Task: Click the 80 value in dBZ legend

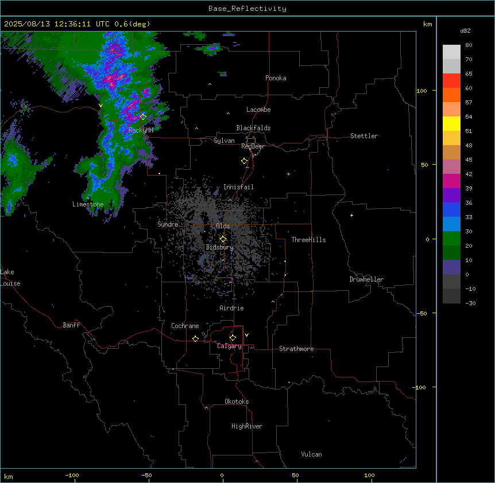Action: coord(469,45)
